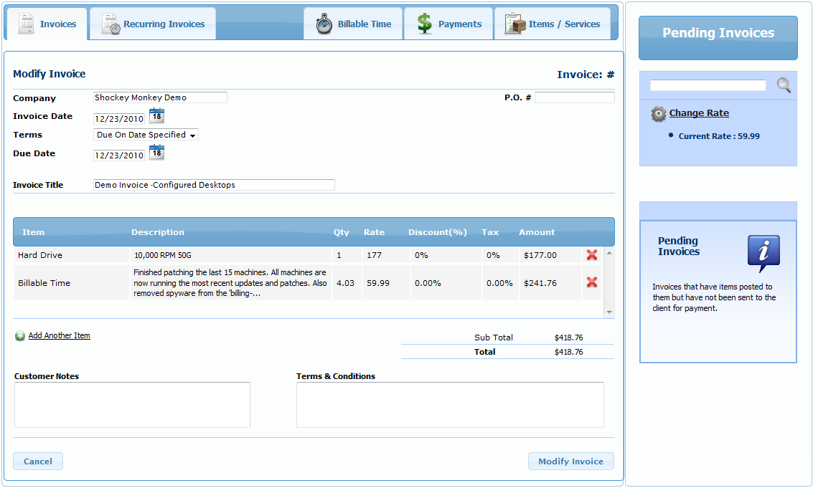Go to the Payments tab
The width and height of the screenshot is (813, 488).
click(449, 24)
